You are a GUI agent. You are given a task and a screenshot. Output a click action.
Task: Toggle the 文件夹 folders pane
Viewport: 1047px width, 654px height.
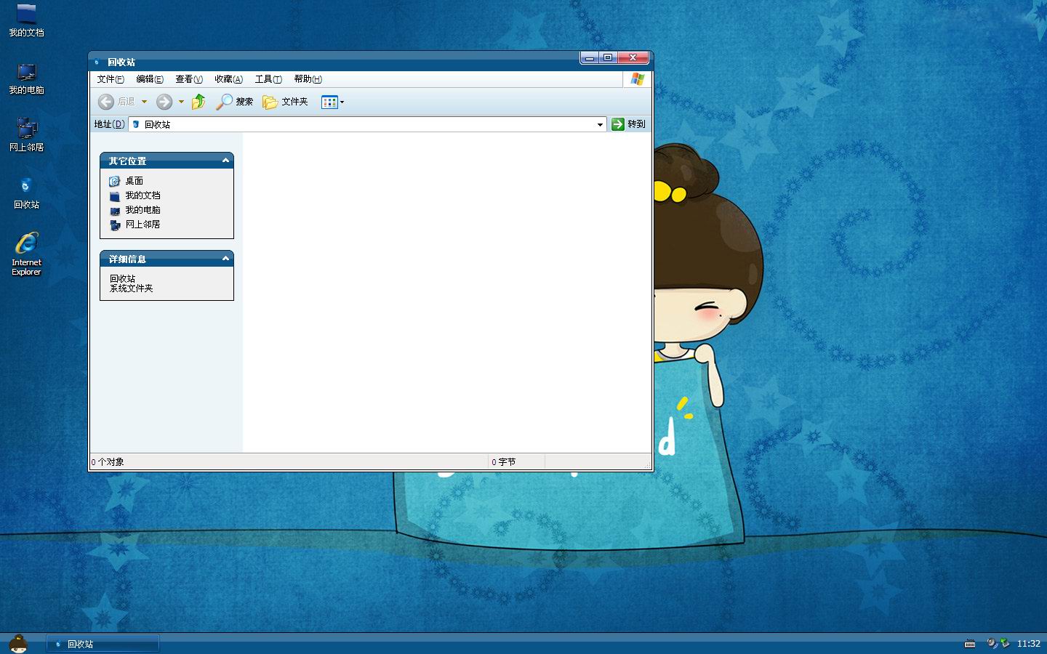[285, 102]
